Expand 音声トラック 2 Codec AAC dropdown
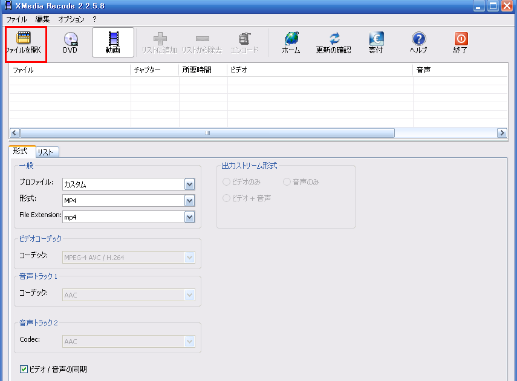This screenshot has height=381, width=517. [x=190, y=342]
